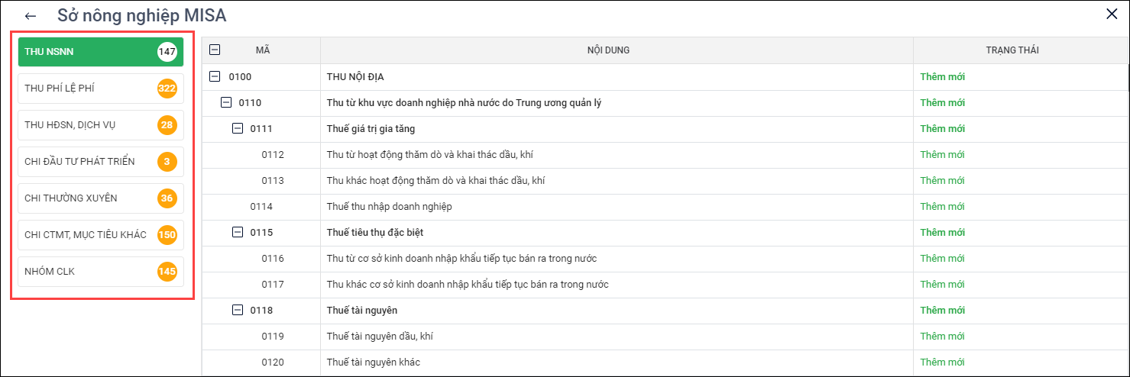1130x377 pixels.
Task: Click the back arrow icon
Action: click(31, 15)
